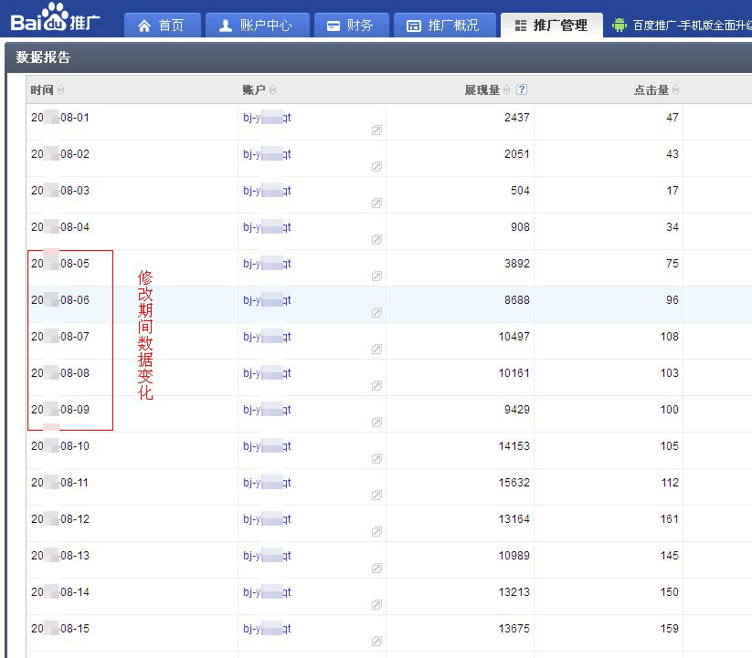The image size is (752, 658).
Task: Click the 百度推广-手机版 upgrade link
Action: click(x=692, y=26)
